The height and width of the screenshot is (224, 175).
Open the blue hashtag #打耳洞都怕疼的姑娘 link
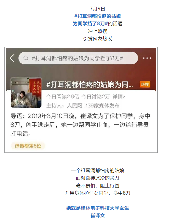98,16
